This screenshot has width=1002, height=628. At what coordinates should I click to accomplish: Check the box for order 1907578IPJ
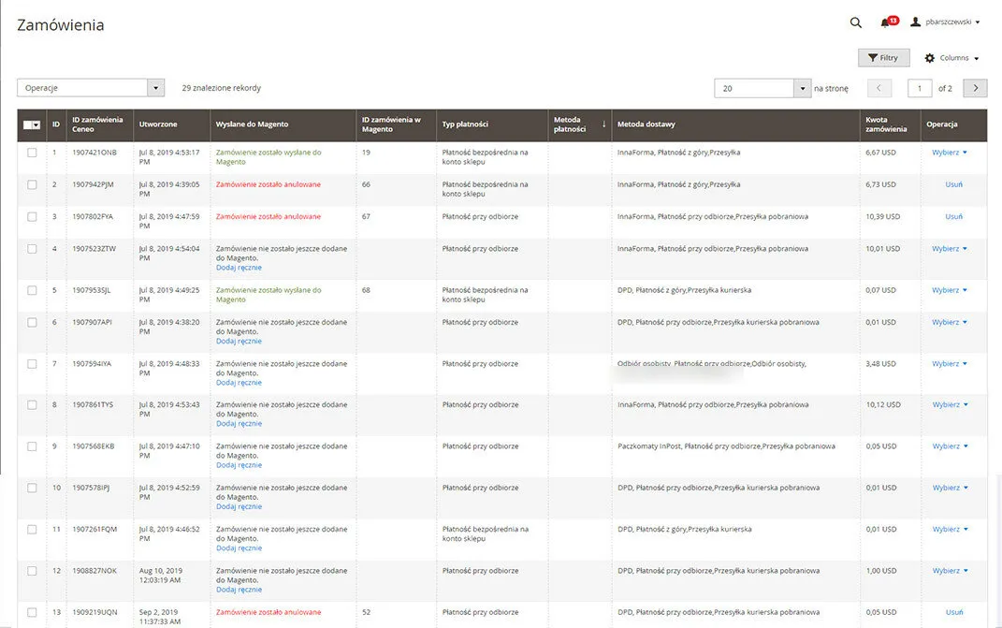32,488
